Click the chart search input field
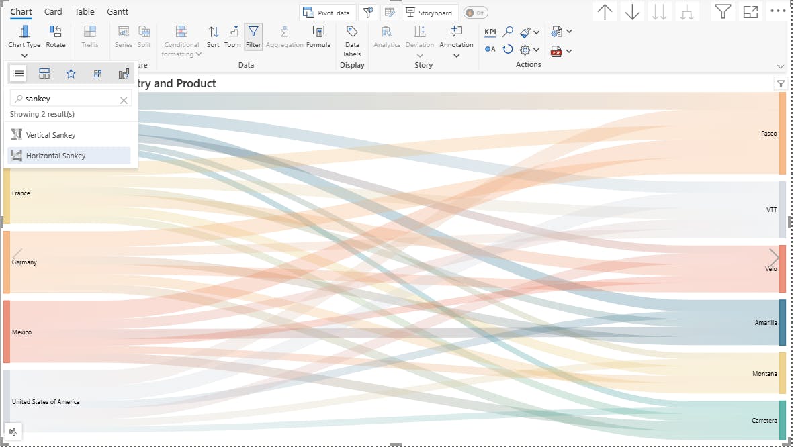 71,99
